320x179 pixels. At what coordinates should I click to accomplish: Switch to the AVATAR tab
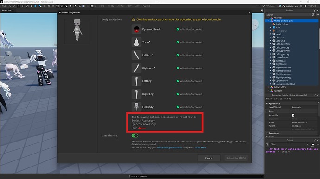[121, 6]
